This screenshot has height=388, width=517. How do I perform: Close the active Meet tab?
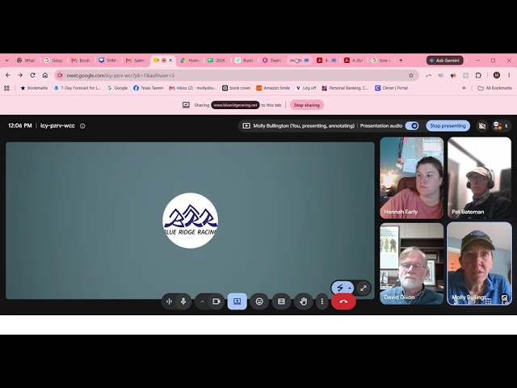tap(170, 61)
